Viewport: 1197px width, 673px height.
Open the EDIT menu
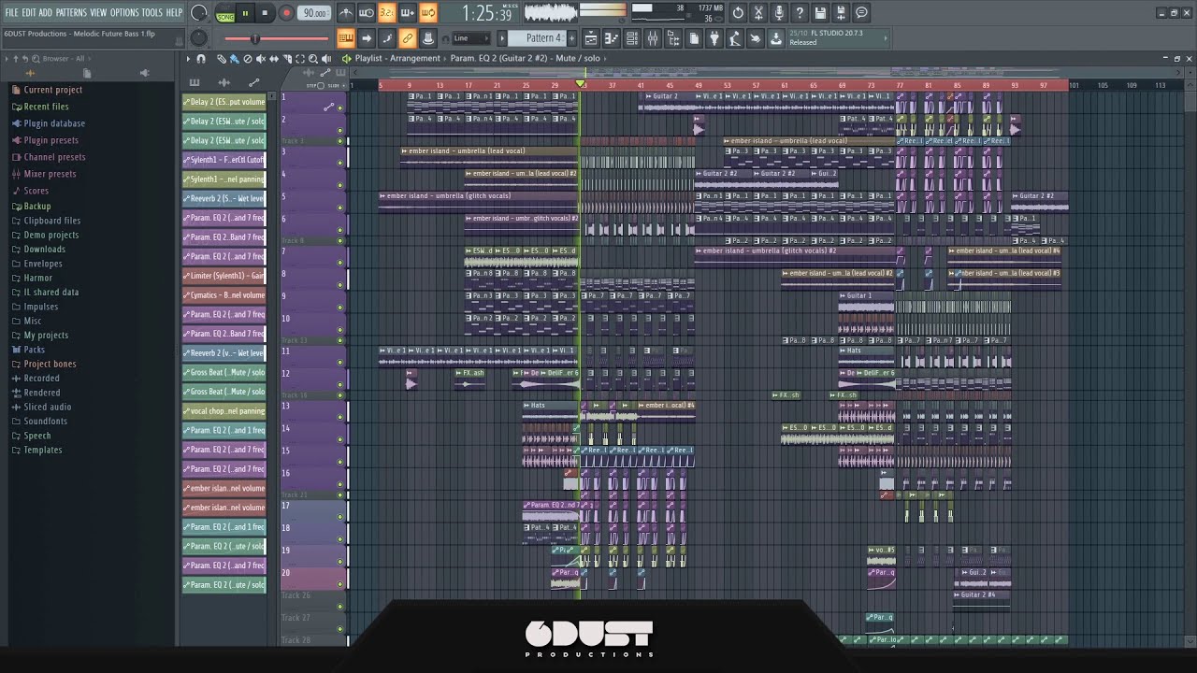pos(30,12)
